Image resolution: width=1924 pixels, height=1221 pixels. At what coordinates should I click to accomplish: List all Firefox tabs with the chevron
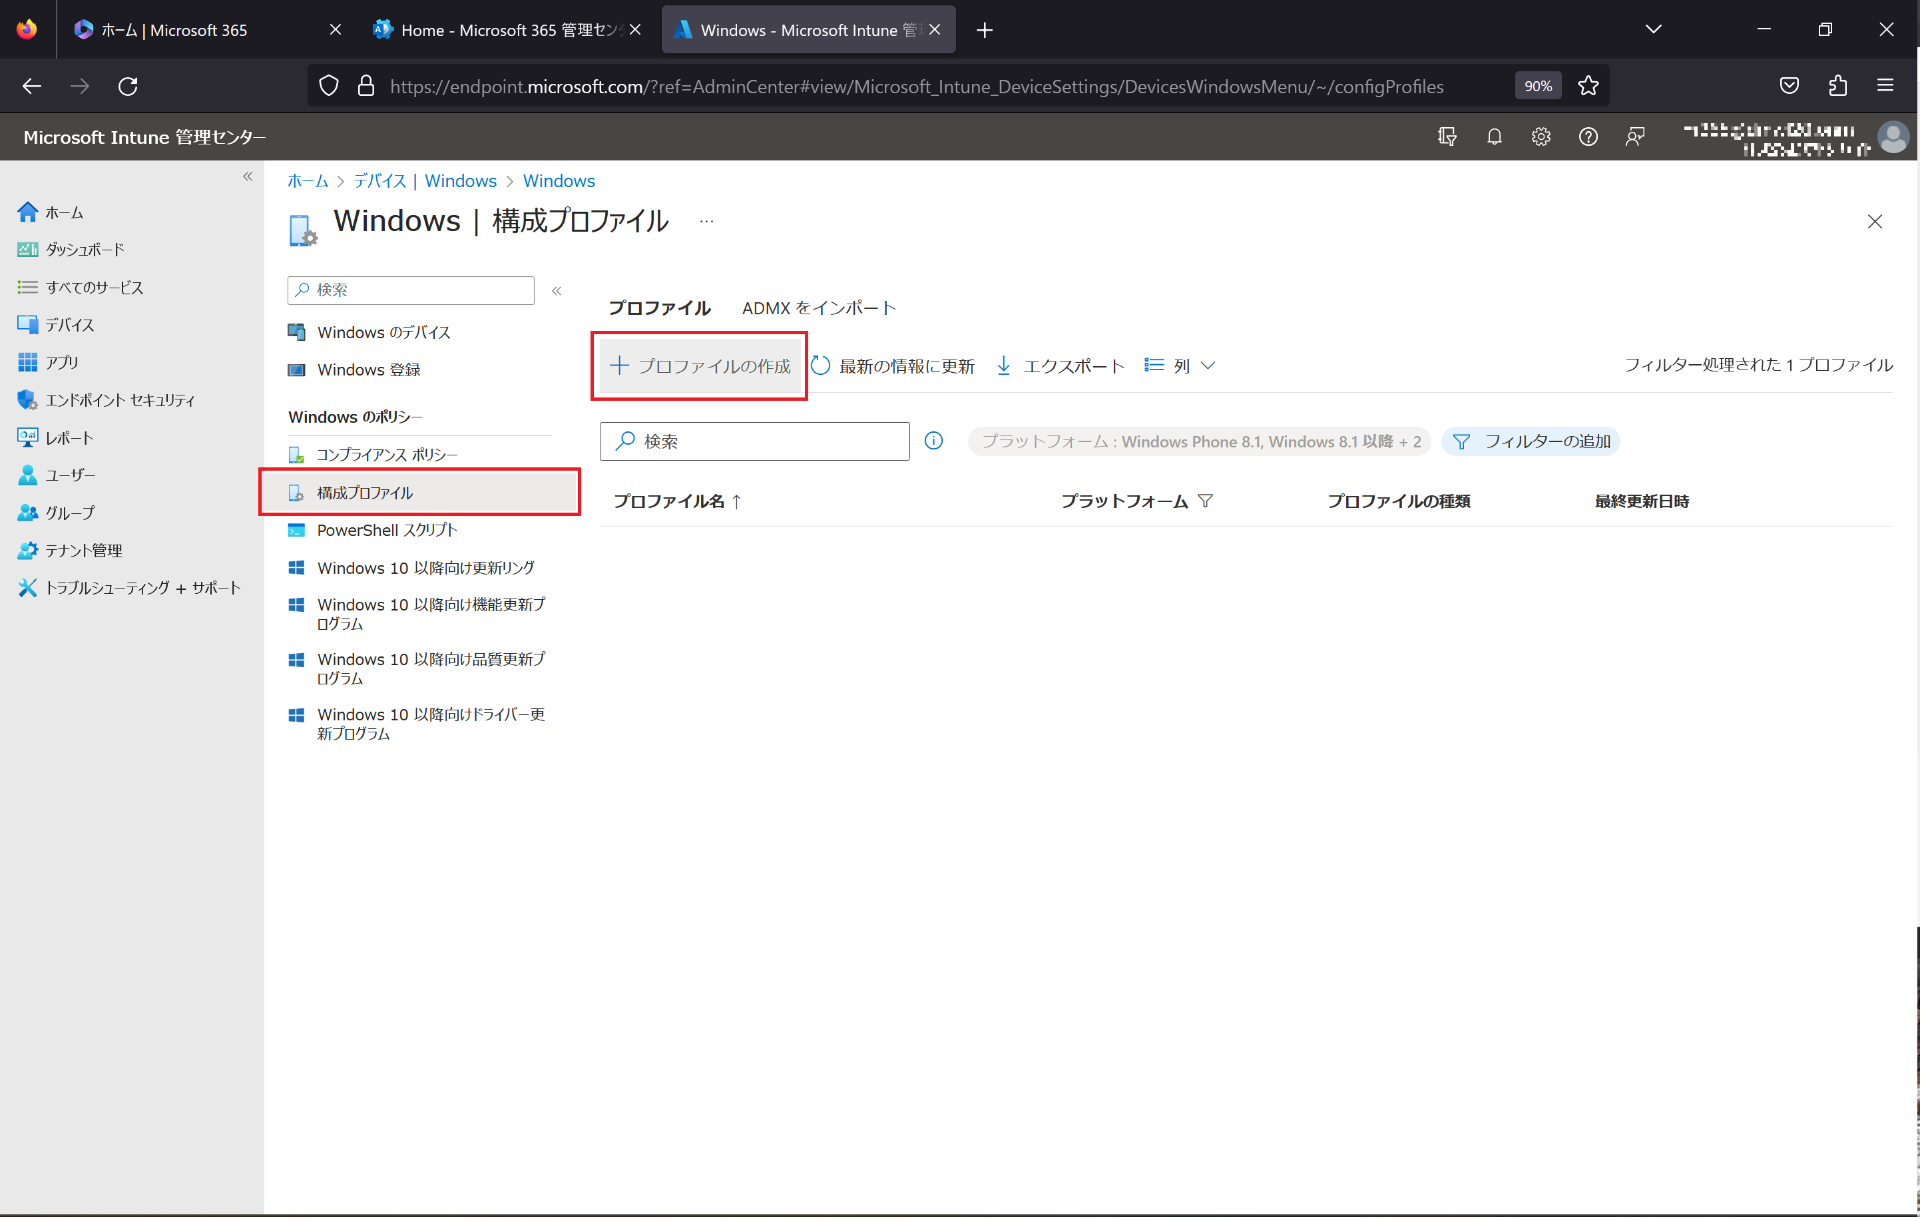[x=1656, y=29]
